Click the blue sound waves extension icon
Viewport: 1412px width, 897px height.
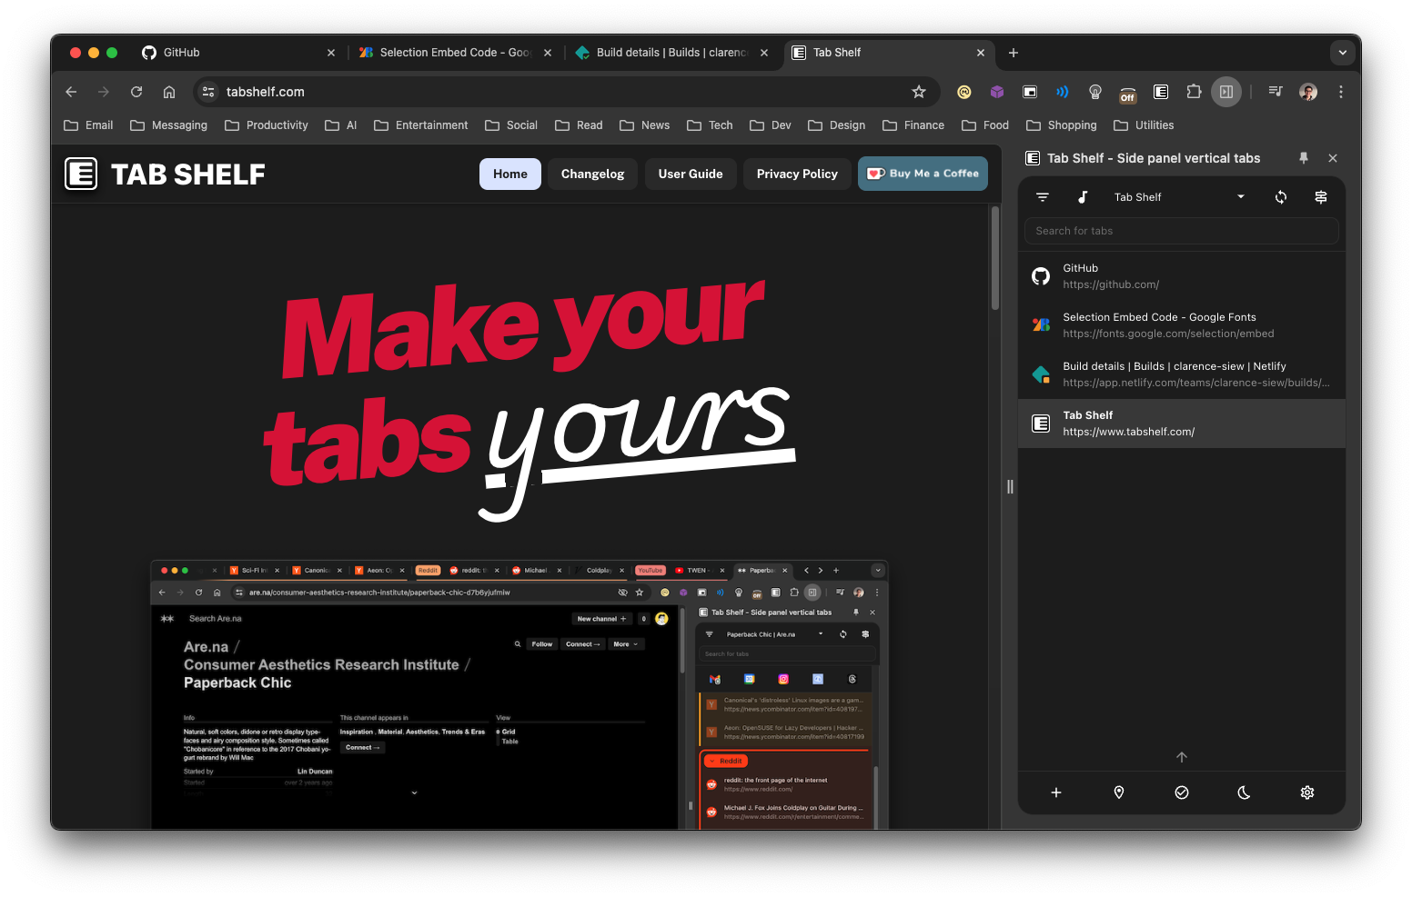(x=1063, y=92)
